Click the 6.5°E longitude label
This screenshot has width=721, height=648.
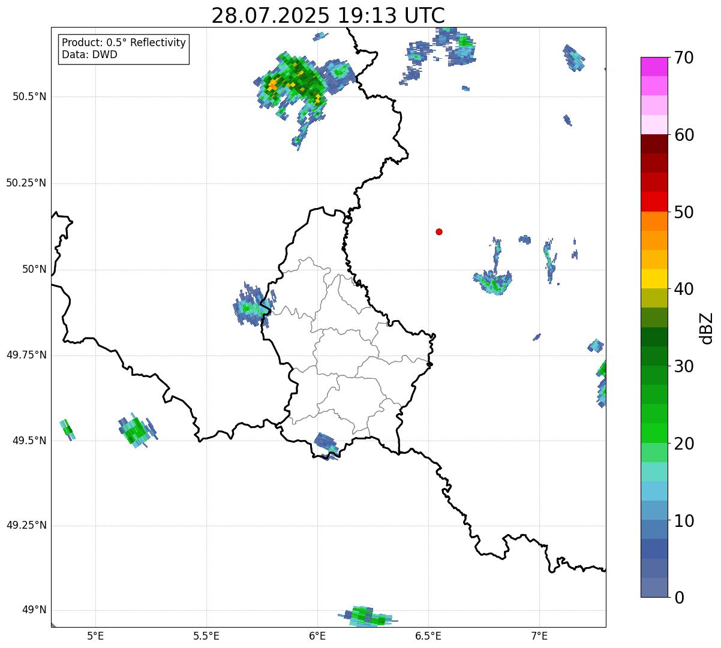[x=428, y=636]
